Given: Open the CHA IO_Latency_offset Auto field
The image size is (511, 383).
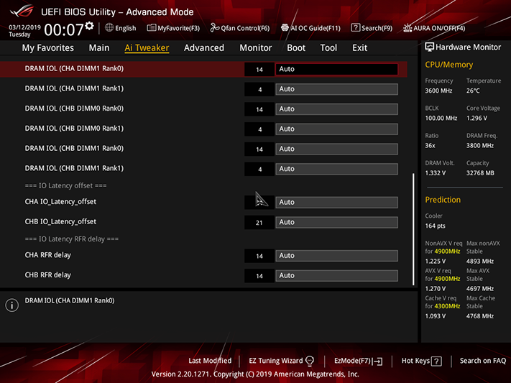Looking at the screenshot, I should (336, 202).
